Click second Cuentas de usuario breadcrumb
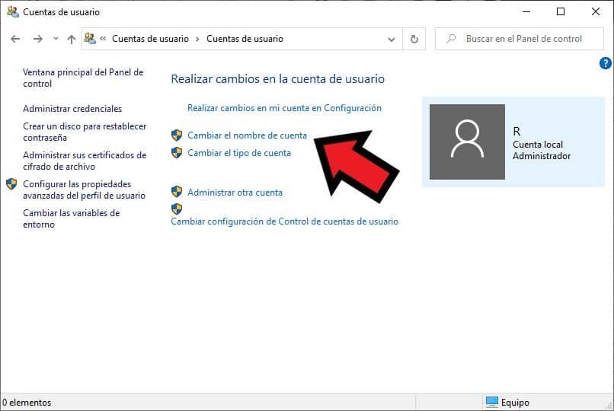The width and height of the screenshot is (614, 411). [245, 39]
